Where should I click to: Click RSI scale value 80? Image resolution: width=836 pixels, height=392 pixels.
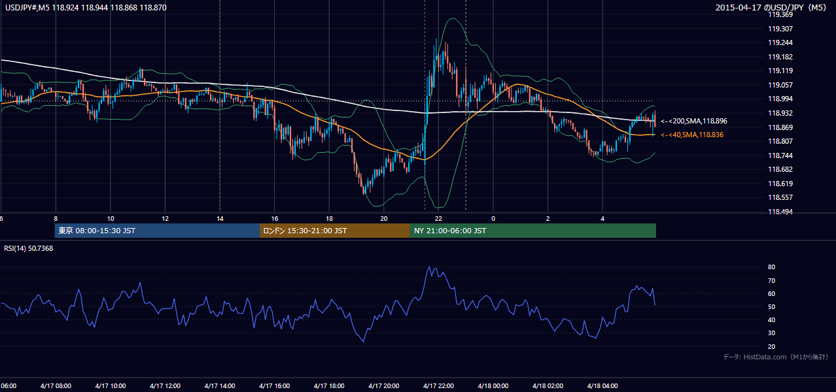coord(772,267)
